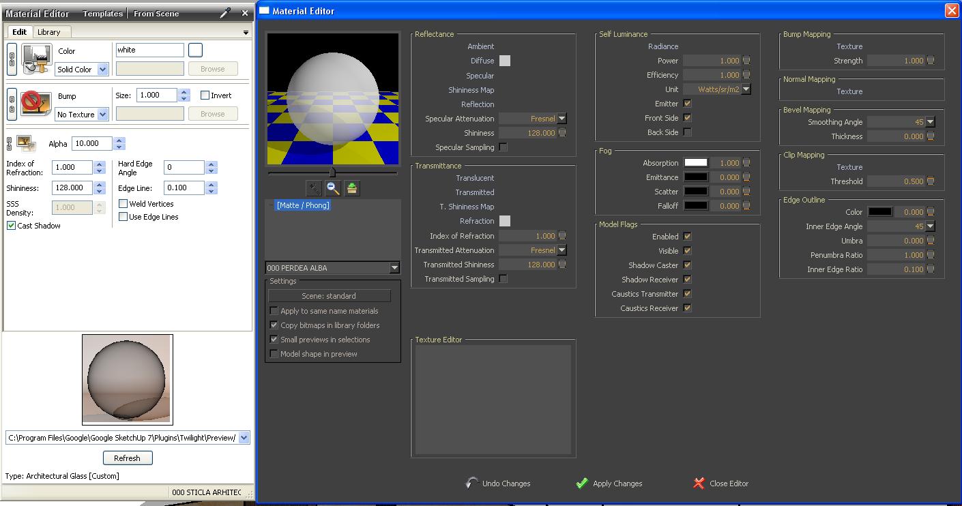Click the Undo Changes arrow icon
962x506 pixels.
[471, 483]
